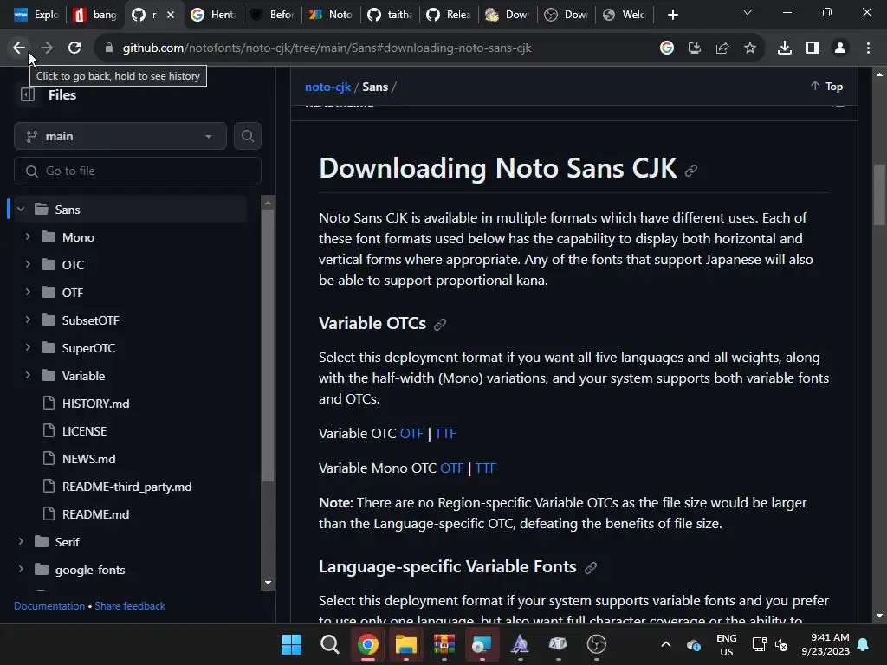Expand the google-fonts folder

point(21,570)
